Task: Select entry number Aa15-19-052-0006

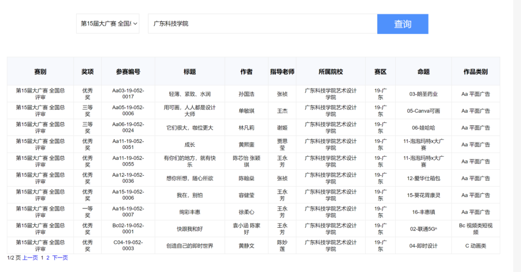Action: point(128,195)
